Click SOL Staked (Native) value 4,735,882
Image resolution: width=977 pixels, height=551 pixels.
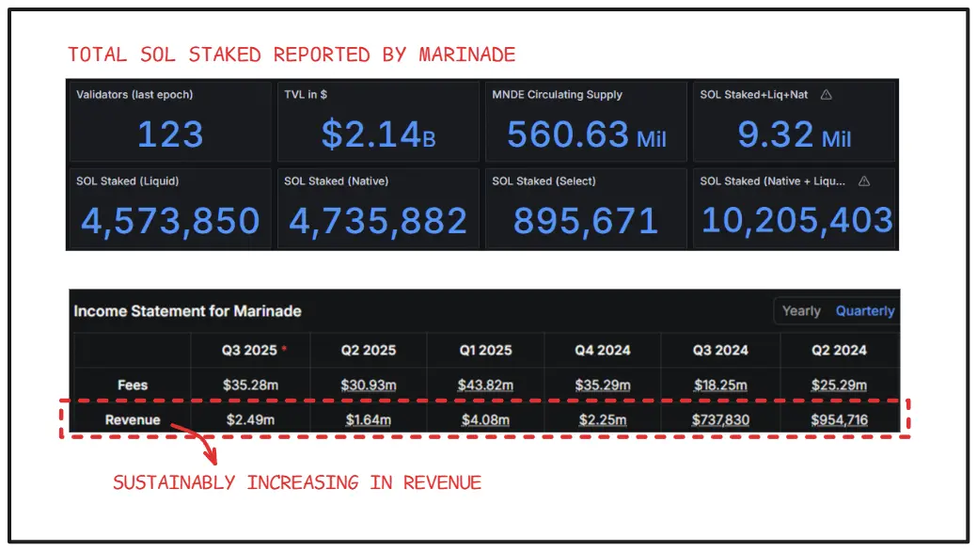pyautogui.click(x=378, y=221)
